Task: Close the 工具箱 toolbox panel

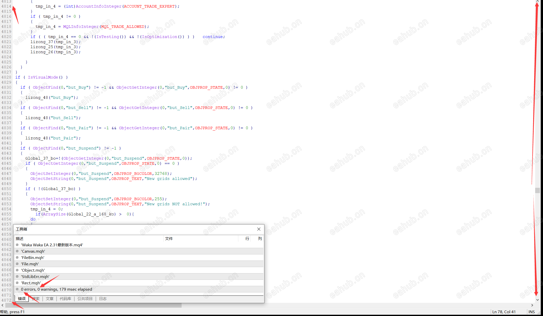Action: coord(259,229)
